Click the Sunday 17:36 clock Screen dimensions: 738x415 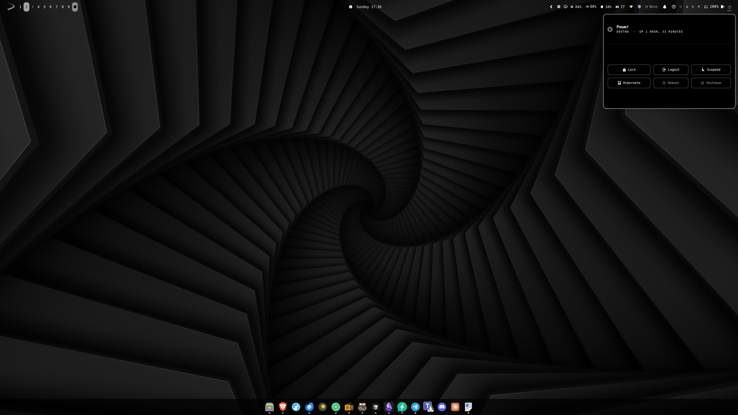tap(369, 7)
